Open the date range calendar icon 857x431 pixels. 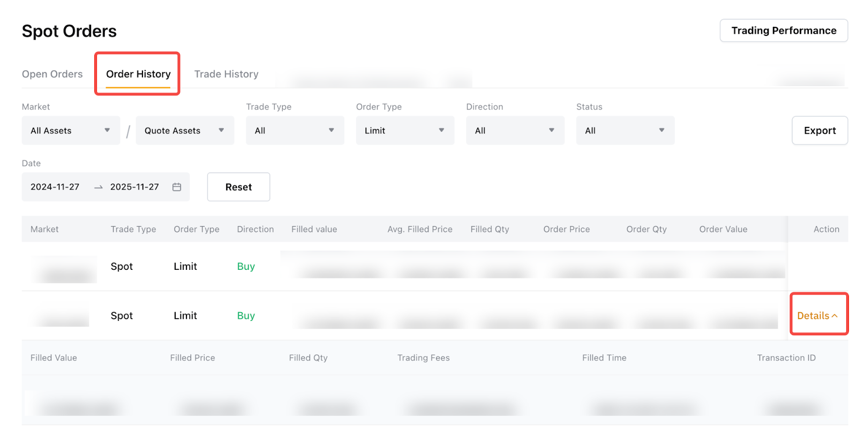pos(177,187)
